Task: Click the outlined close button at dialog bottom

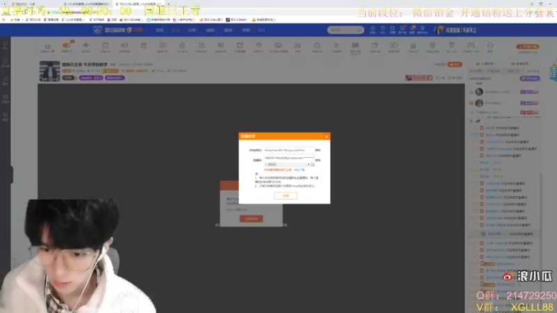Action: click(x=285, y=196)
